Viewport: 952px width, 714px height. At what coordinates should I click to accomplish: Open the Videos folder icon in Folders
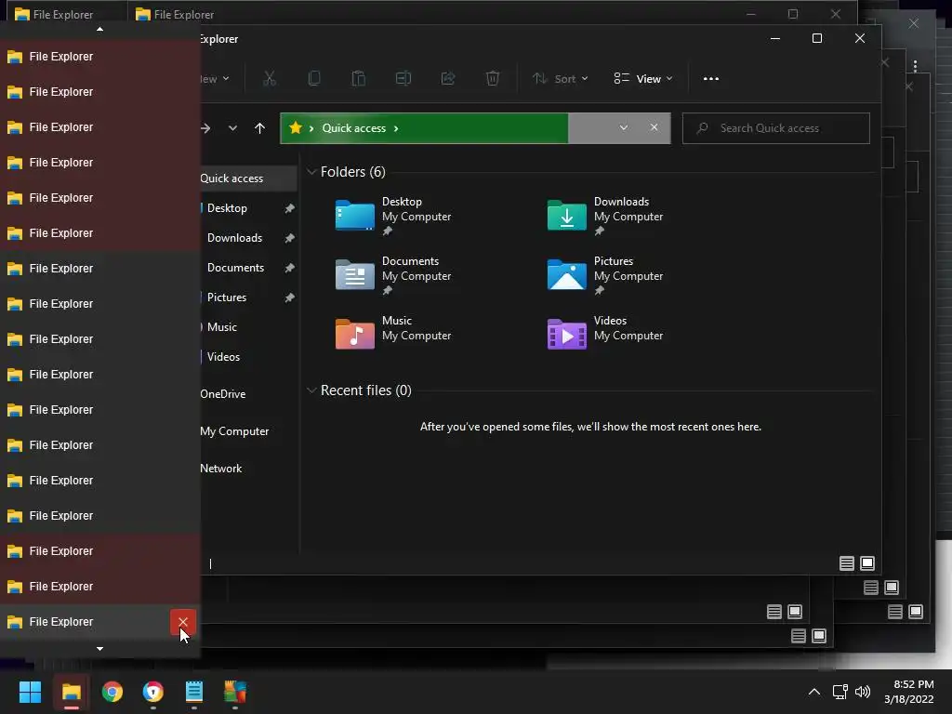566,334
